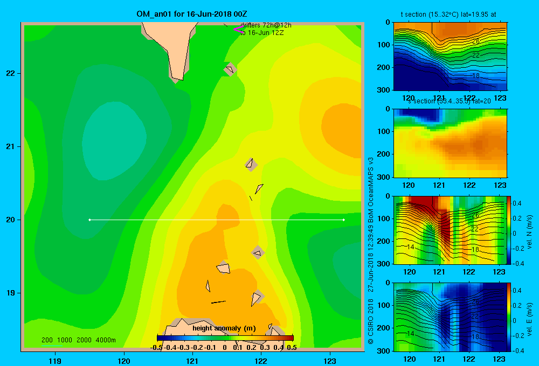The width and height of the screenshot is (539, 366).
Task: Click the "s section" lat=20 title
Action: click(449, 101)
